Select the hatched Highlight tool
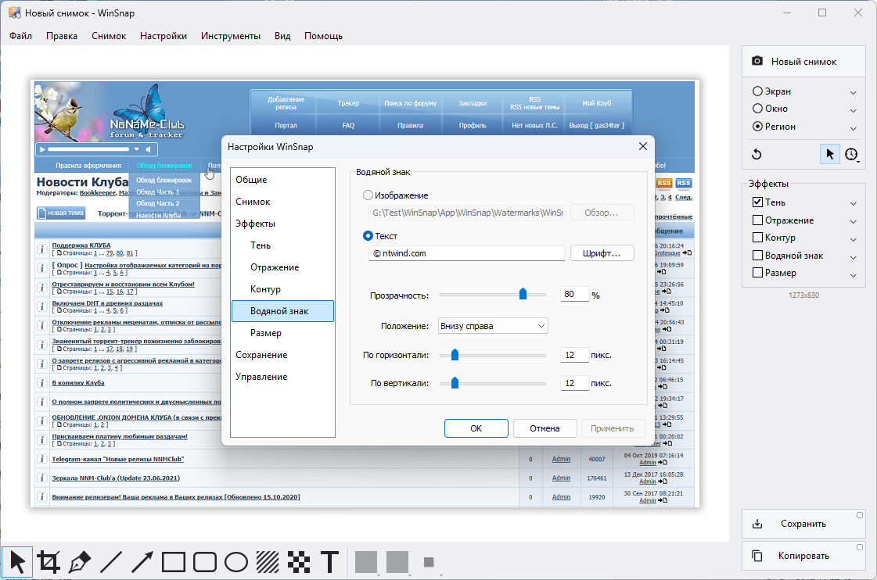The width and height of the screenshot is (877, 580). [268, 562]
